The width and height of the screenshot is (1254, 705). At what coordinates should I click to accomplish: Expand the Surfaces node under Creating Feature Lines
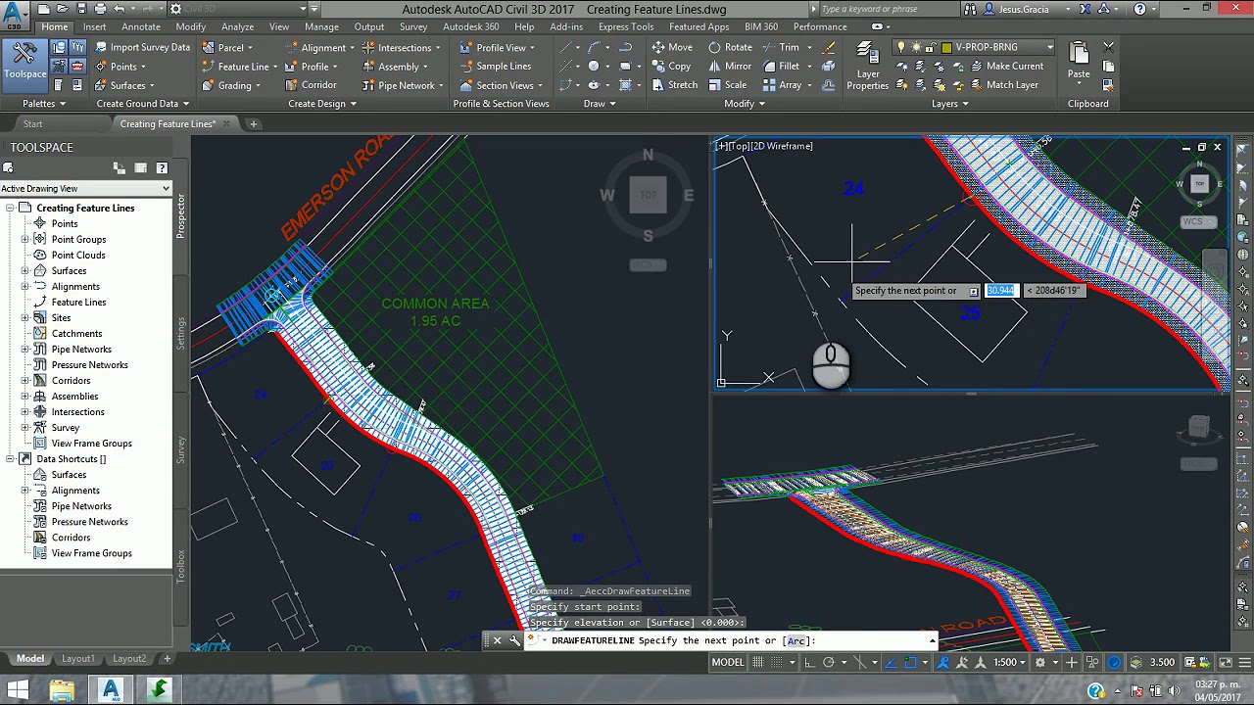24,270
